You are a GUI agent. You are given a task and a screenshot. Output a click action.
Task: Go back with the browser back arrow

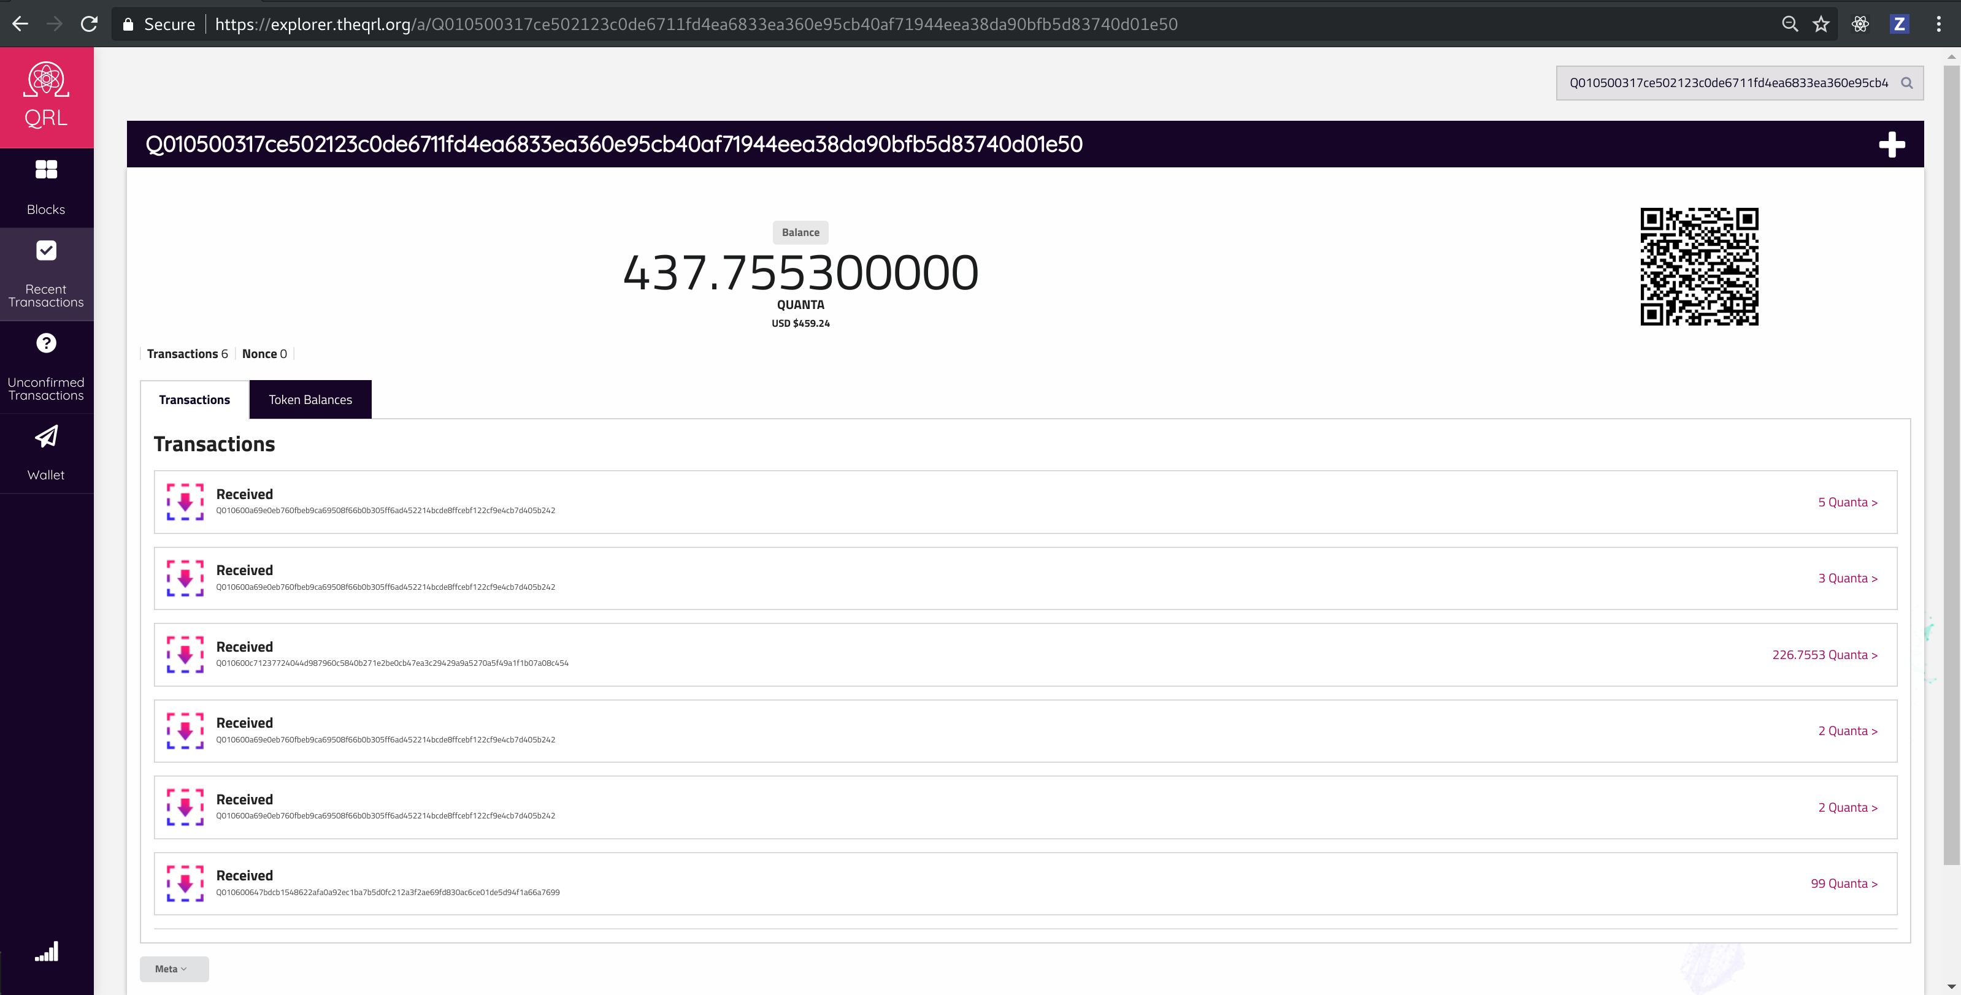(21, 25)
